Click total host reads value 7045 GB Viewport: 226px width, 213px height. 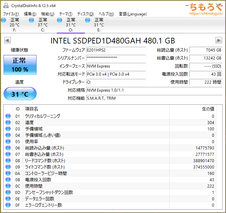pyautogui.click(x=206, y=50)
